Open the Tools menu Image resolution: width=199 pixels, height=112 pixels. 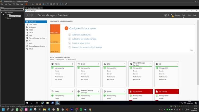184,15
